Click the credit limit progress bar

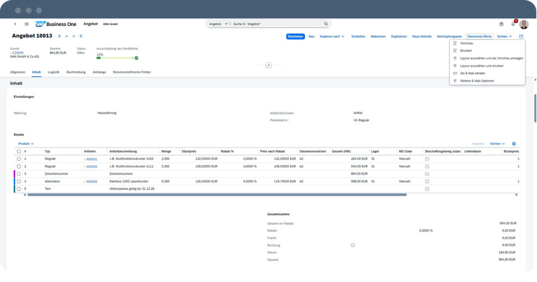(x=115, y=58)
